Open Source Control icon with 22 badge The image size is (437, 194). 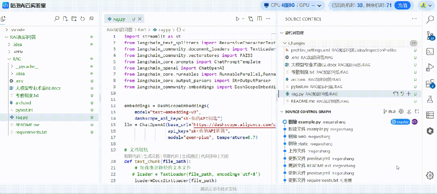point(430,36)
